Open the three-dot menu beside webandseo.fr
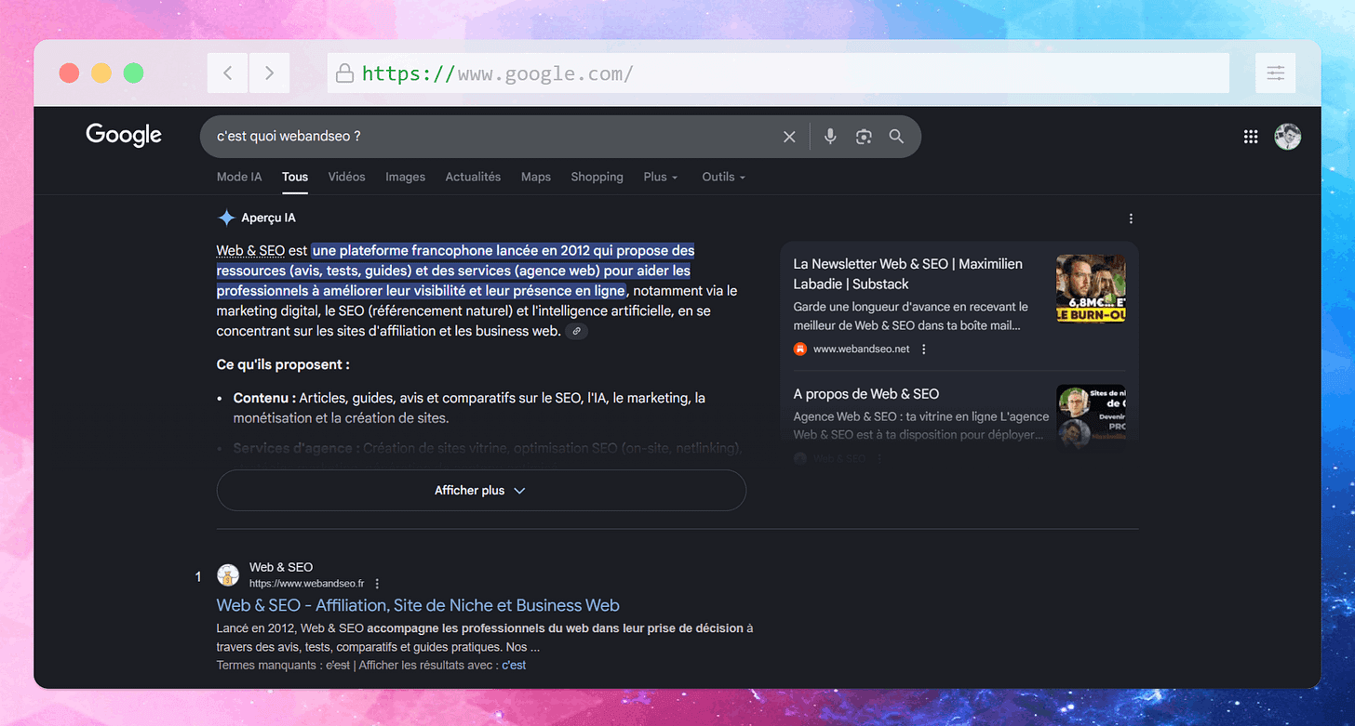This screenshot has height=726, width=1355. pyautogui.click(x=377, y=583)
